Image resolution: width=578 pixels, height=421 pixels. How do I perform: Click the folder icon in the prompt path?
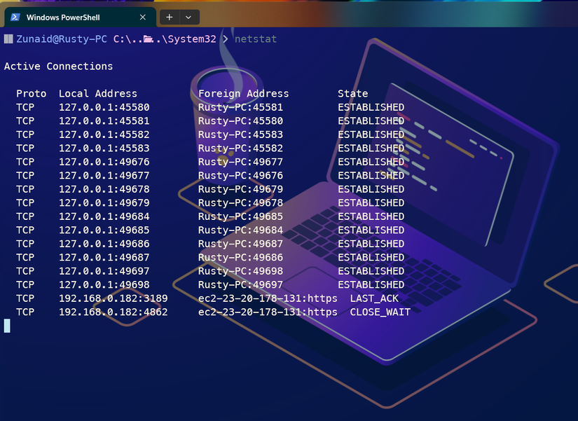(147, 39)
